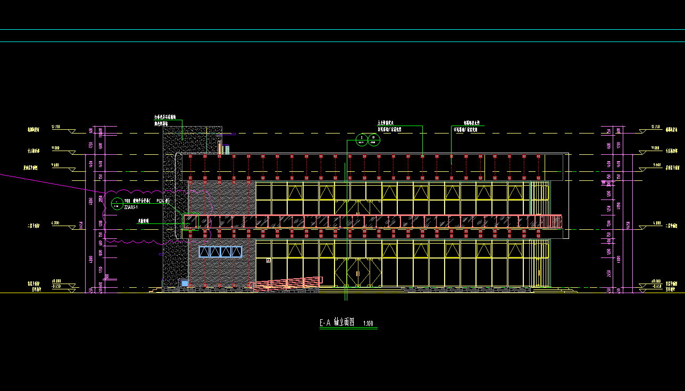Click the 9.600 elevation marker on right side
This screenshot has width=685, height=391.
point(656,165)
